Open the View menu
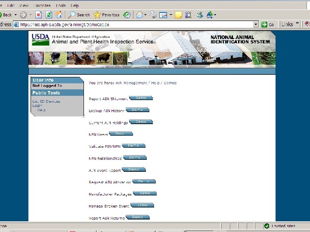The image size is (310, 232). click(x=24, y=6)
